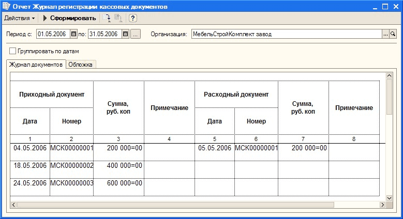Click the Сумма header in column 7
Screen dimensions: 403x219
coord(303,108)
